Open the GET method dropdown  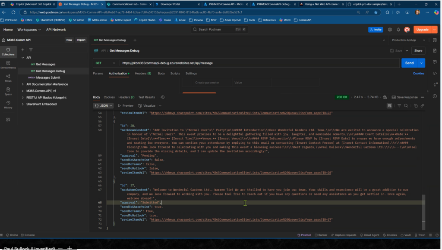pyautogui.click(x=106, y=63)
